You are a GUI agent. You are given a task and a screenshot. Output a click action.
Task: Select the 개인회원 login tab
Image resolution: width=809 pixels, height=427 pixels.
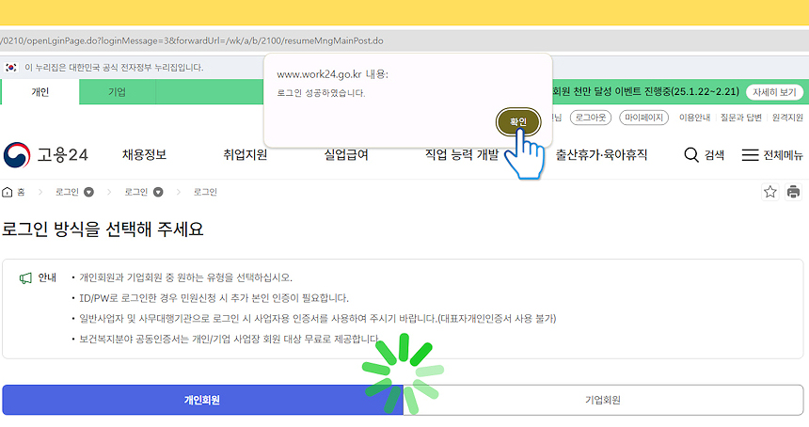tap(202, 400)
